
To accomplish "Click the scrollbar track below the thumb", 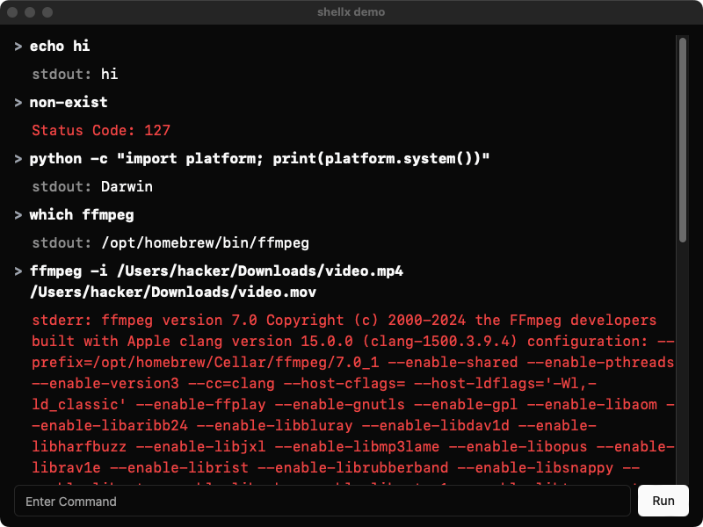I will tap(683, 363).
